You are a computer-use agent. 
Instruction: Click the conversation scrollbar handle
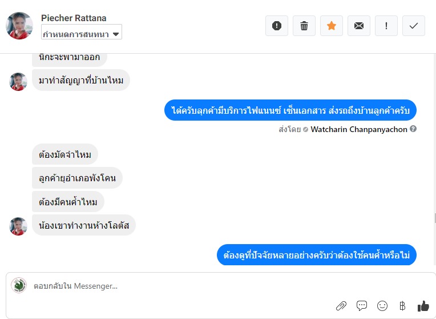click(434, 218)
